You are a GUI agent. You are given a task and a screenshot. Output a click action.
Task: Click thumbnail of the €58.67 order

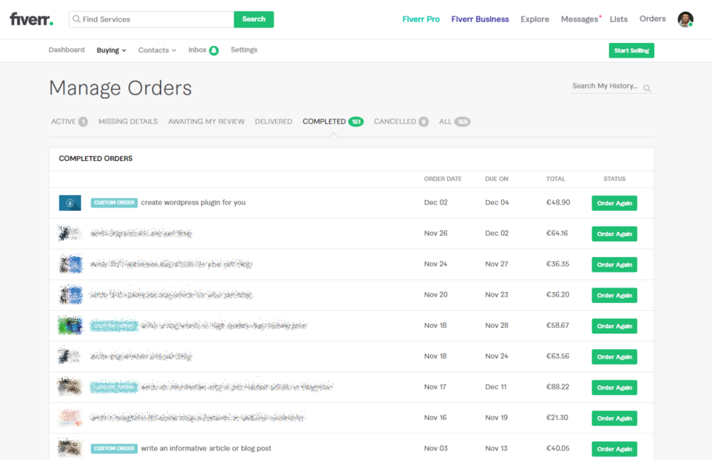(70, 326)
